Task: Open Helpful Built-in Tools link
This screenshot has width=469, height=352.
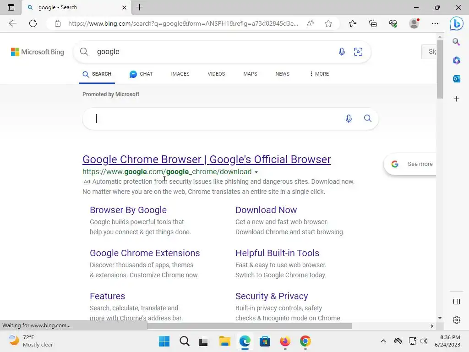Action: tap(277, 253)
